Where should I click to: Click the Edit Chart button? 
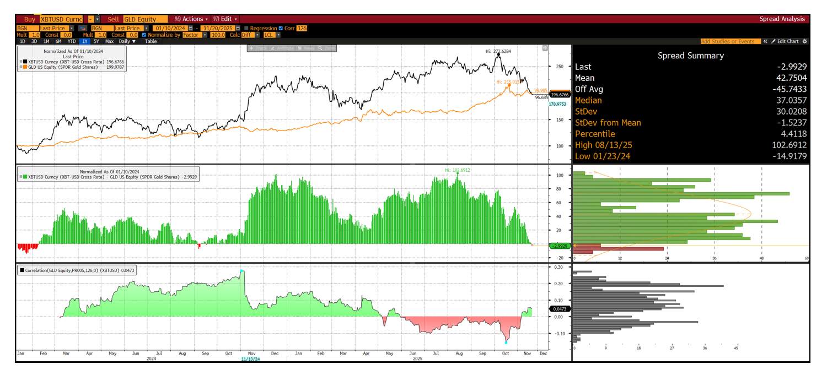785,41
